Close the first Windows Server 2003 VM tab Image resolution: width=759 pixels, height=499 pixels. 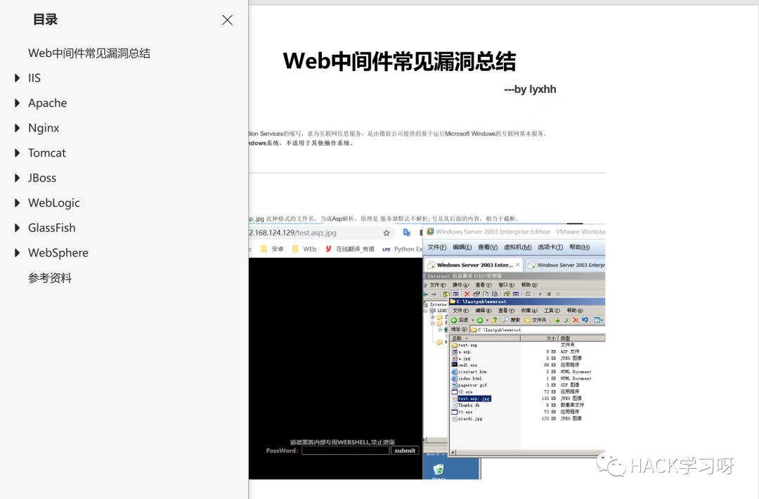[518, 265]
